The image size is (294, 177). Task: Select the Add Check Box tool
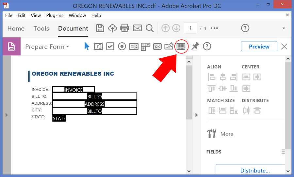tap(110, 46)
